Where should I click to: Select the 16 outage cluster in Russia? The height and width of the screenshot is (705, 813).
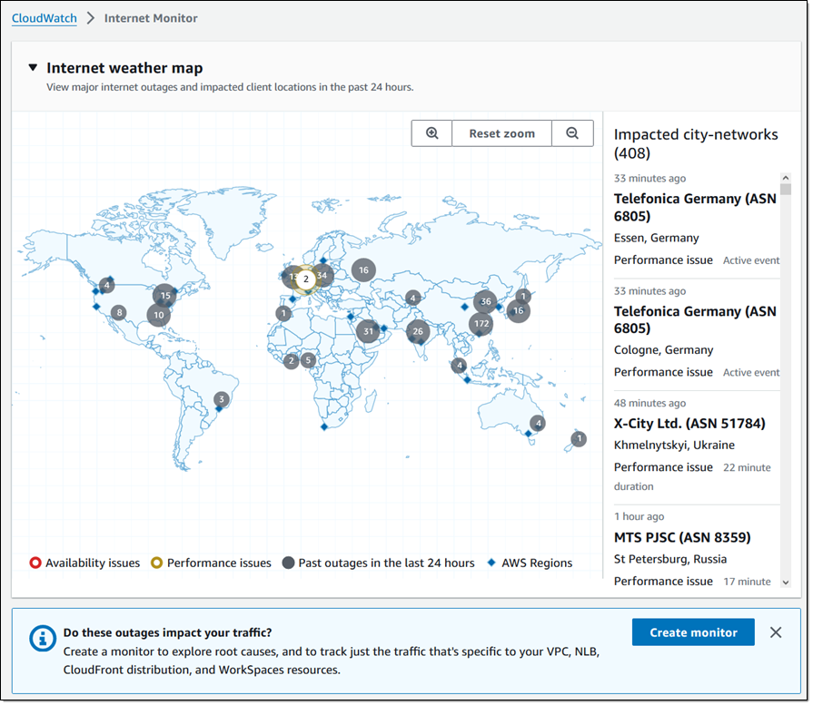365,271
